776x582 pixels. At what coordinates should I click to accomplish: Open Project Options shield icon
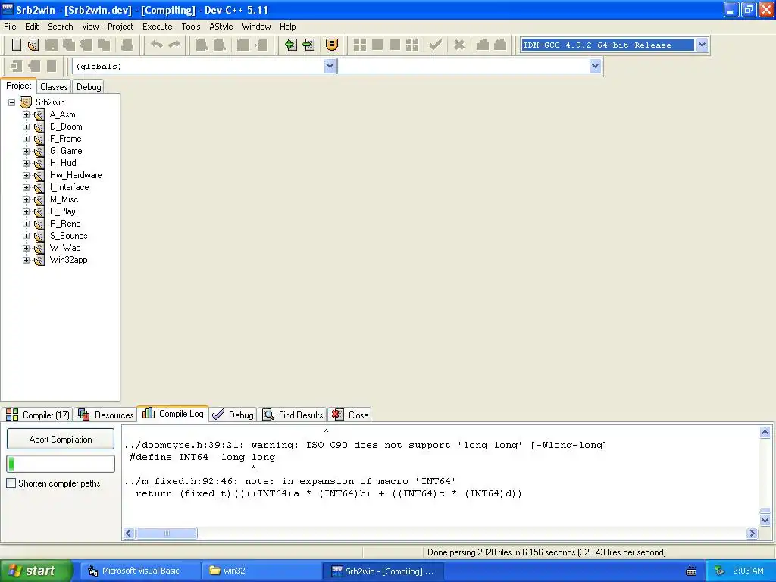tap(332, 45)
